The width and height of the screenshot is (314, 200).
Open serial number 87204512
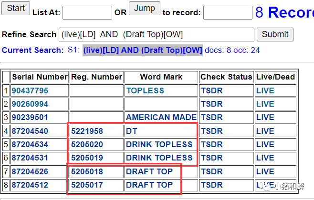click(x=30, y=185)
